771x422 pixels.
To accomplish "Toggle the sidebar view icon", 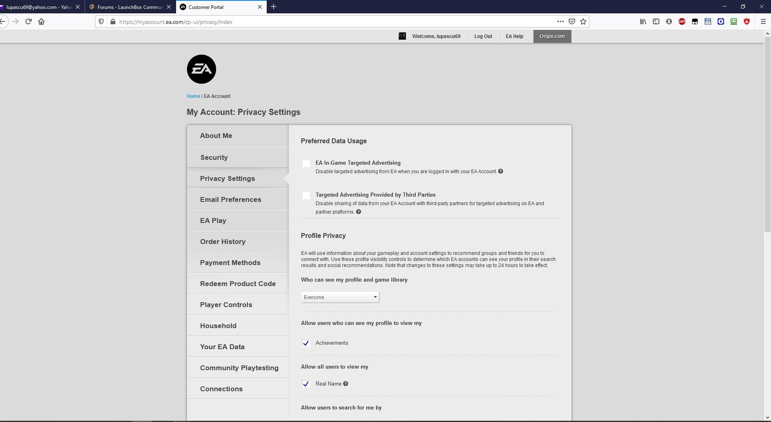I will pyautogui.click(x=656, y=22).
